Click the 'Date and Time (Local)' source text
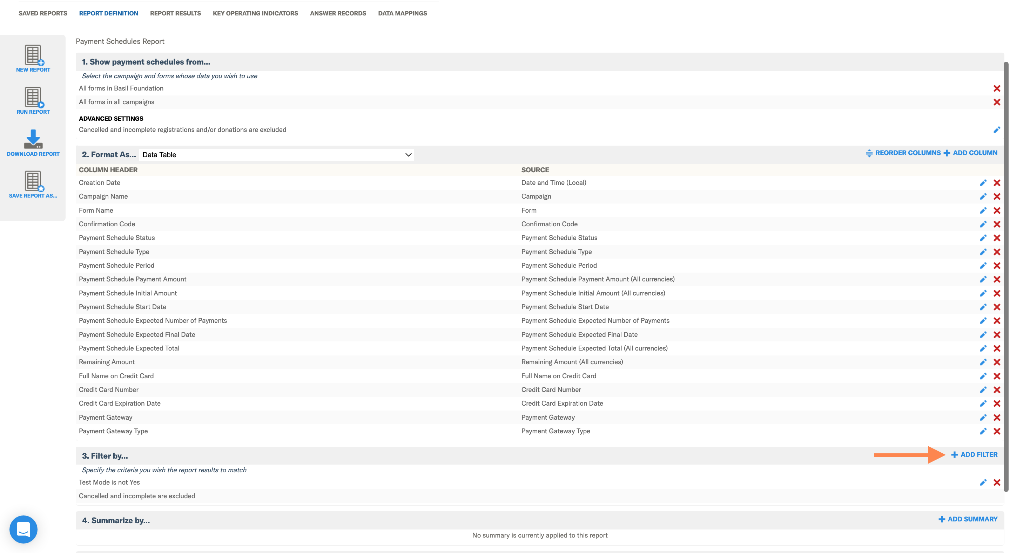Image resolution: width=1010 pixels, height=553 pixels. 554,183
